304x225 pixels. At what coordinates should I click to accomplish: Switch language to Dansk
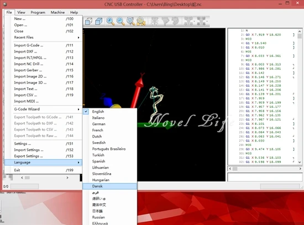pos(110,186)
